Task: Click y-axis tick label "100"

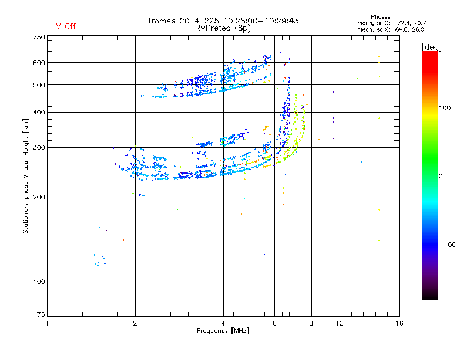Action: pyautogui.click(x=39, y=282)
